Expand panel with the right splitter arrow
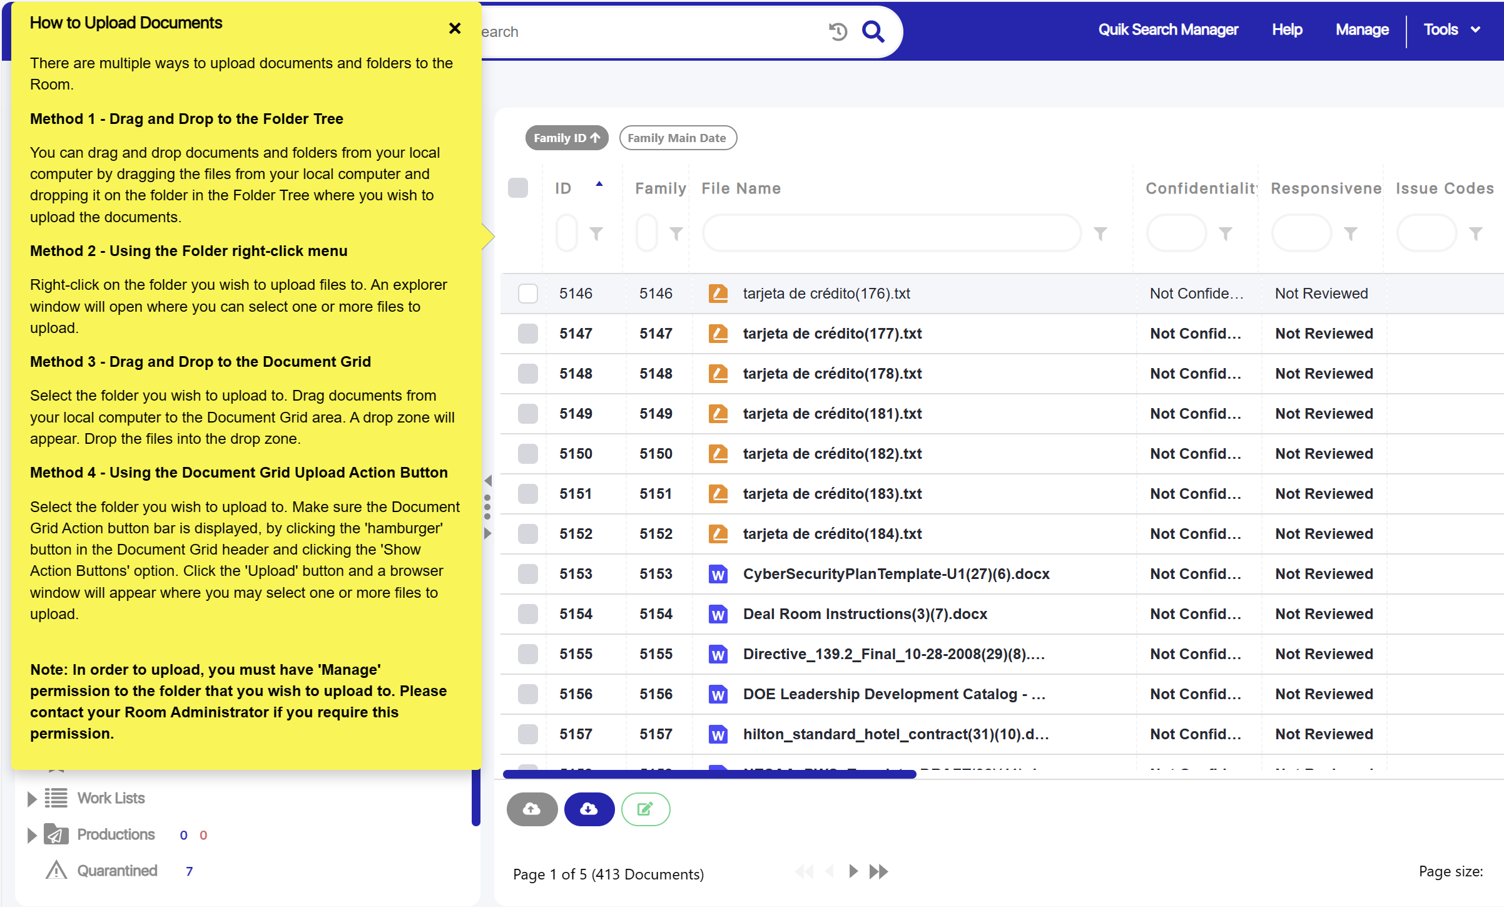Screen dimensions: 1504x907 coord(488,533)
